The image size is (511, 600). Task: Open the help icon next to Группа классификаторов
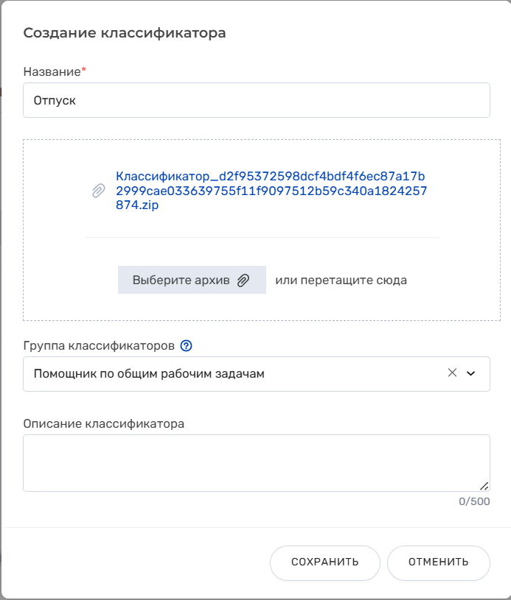pyautogui.click(x=187, y=346)
